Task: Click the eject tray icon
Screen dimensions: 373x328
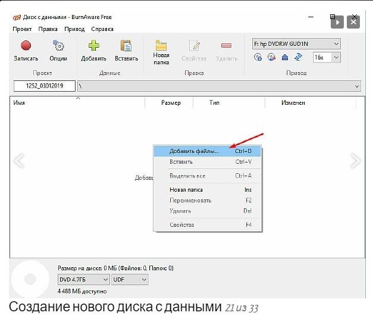Action: tap(285, 57)
